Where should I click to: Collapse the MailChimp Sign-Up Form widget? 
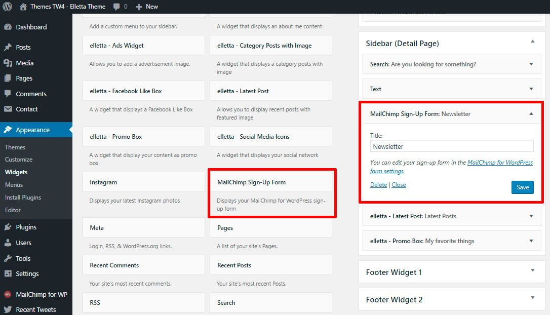coord(531,113)
